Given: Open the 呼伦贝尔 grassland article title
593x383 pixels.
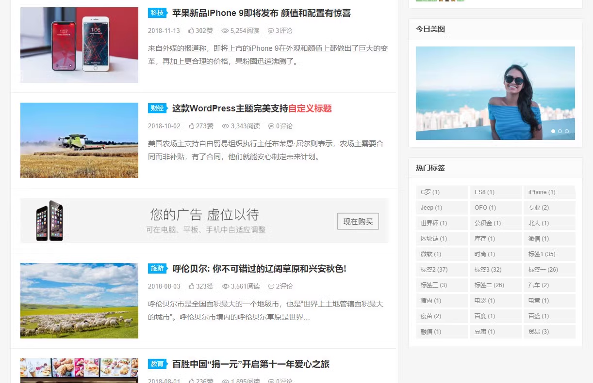Looking at the screenshot, I should point(259,269).
